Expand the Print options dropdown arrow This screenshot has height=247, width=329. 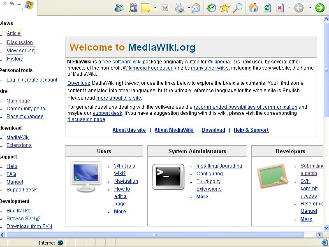189,8
